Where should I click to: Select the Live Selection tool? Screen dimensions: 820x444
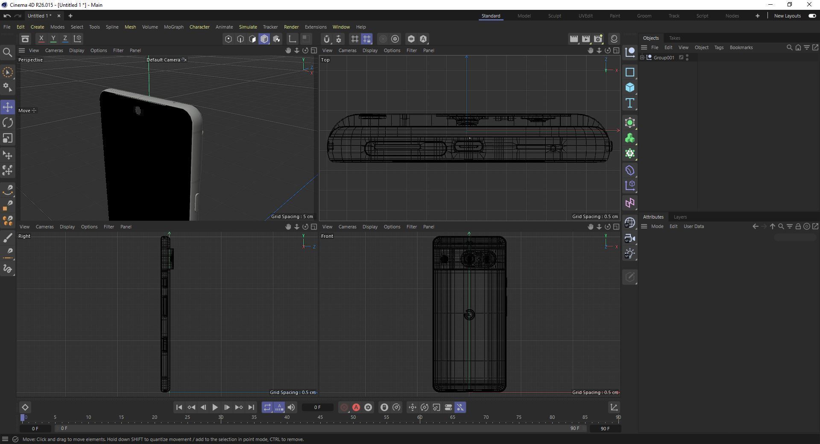pyautogui.click(x=8, y=72)
